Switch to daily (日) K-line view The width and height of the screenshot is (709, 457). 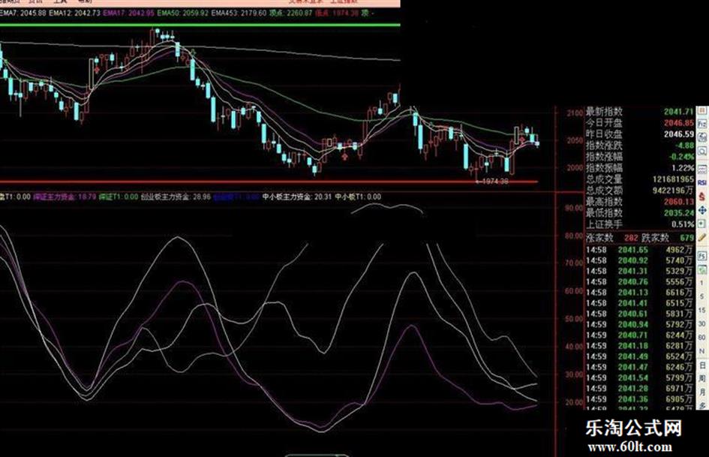(x=702, y=365)
